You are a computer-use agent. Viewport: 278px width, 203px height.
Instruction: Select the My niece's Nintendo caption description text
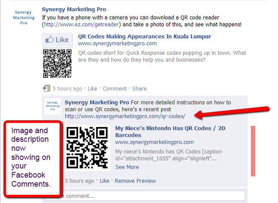click(x=168, y=155)
